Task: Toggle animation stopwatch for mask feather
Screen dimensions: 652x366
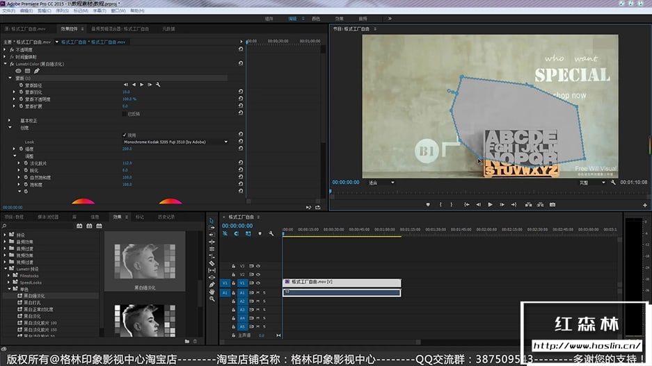Action: pyautogui.click(x=21, y=92)
